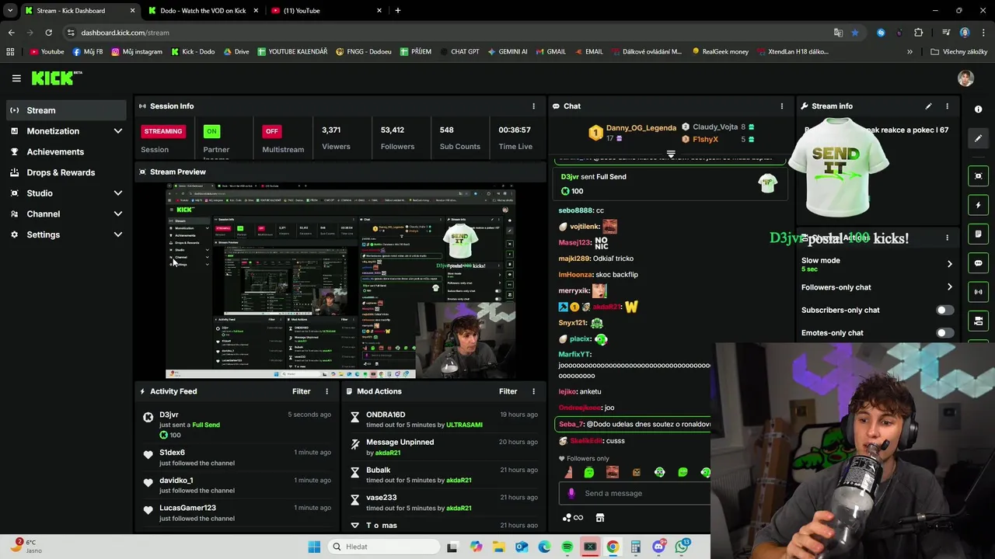Open Chrome extensions puzzle icon

coord(919,33)
